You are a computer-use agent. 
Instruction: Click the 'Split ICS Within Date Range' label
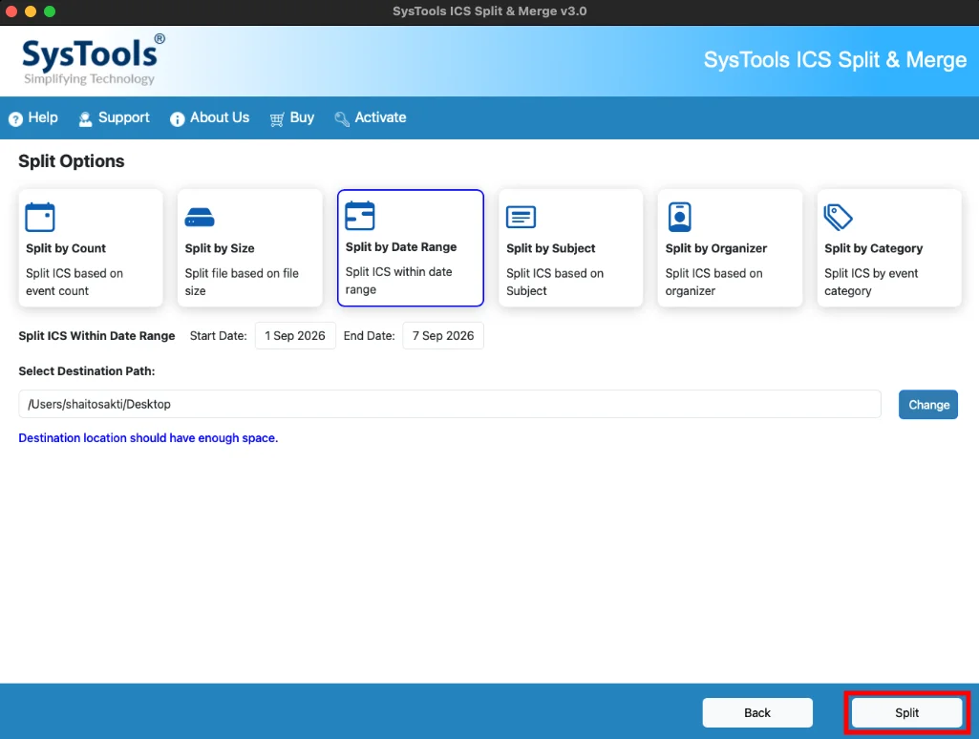(x=96, y=336)
